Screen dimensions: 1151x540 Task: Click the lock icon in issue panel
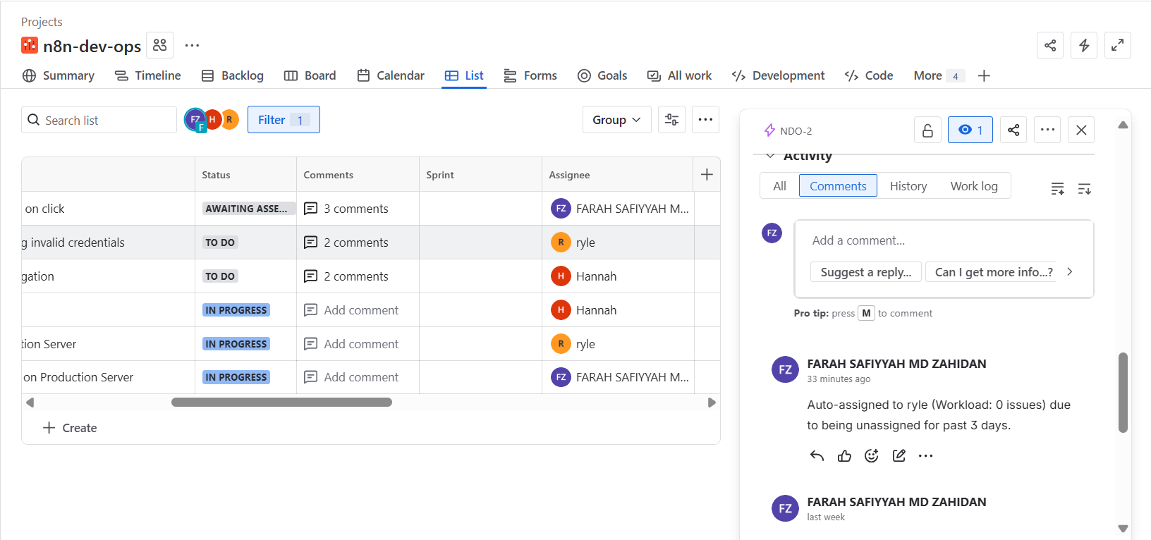click(x=927, y=130)
